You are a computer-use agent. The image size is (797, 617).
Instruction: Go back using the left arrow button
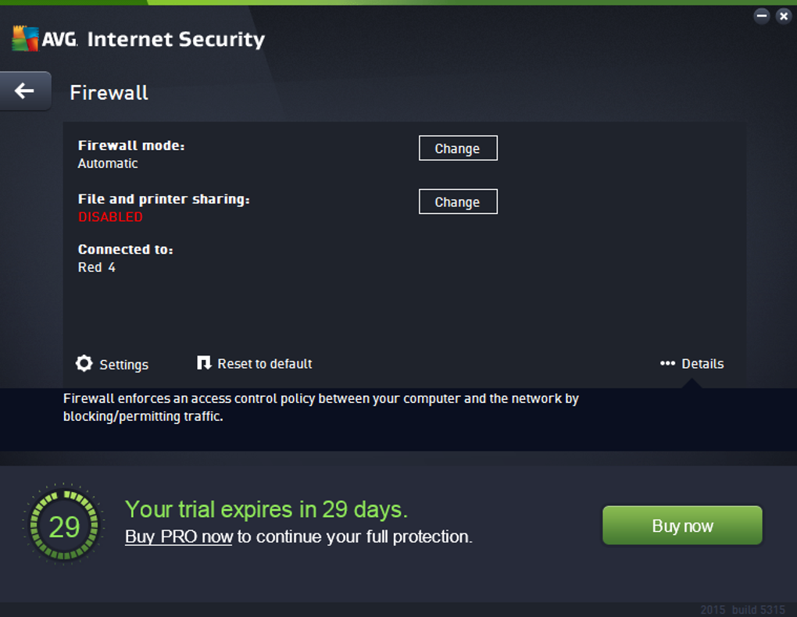25,91
